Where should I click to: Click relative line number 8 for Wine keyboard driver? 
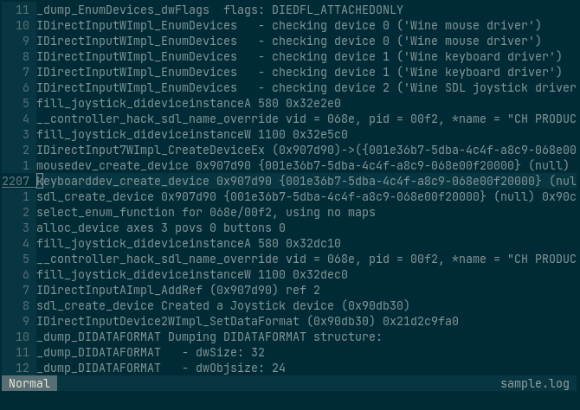tap(25, 56)
